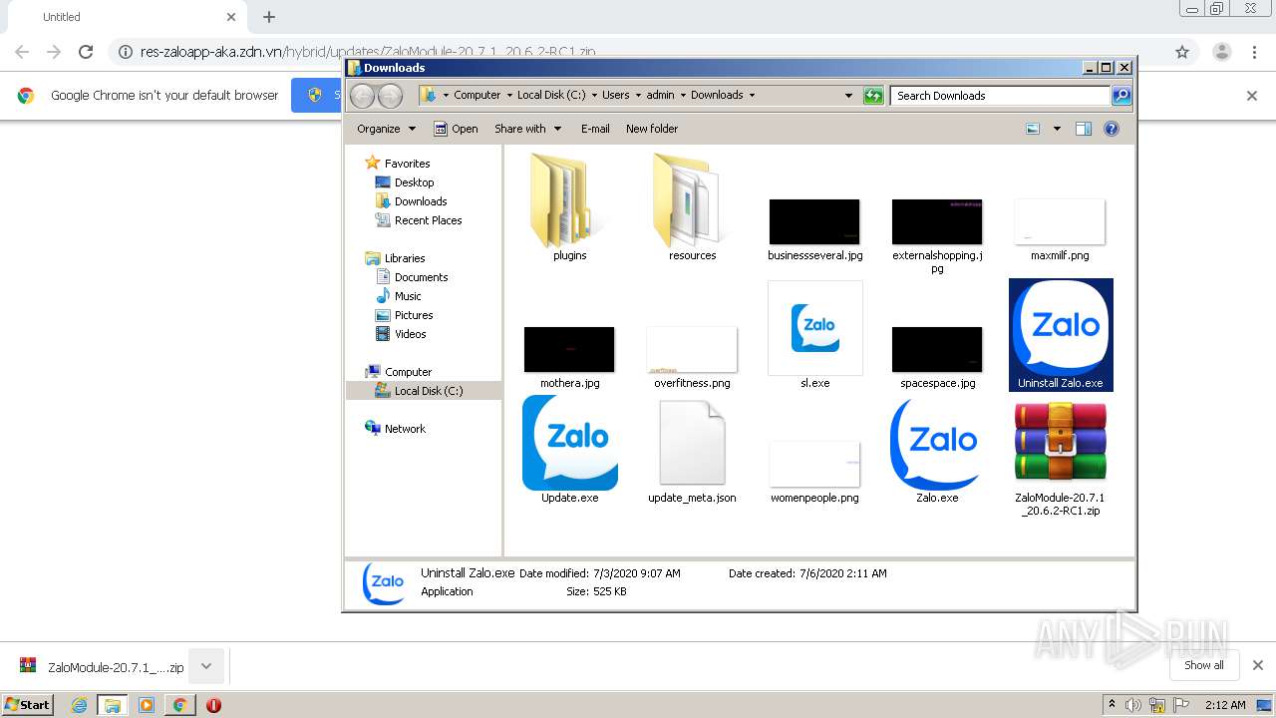Viewport: 1276px width, 718px height.
Task: Click E-mail toolbar button
Action: 595,129
